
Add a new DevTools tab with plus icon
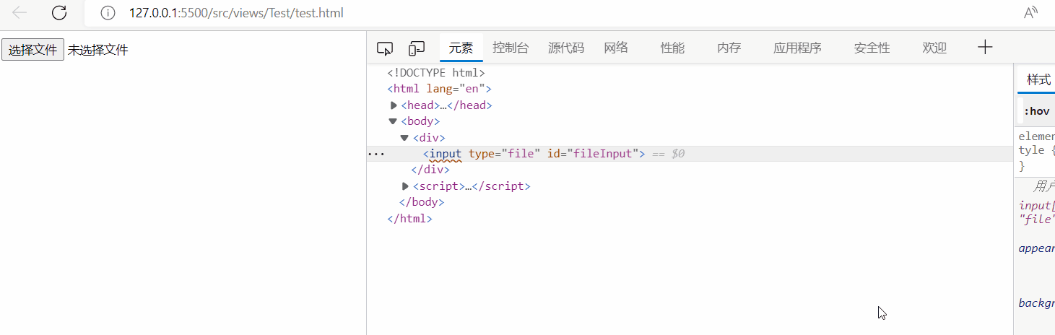point(985,48)
